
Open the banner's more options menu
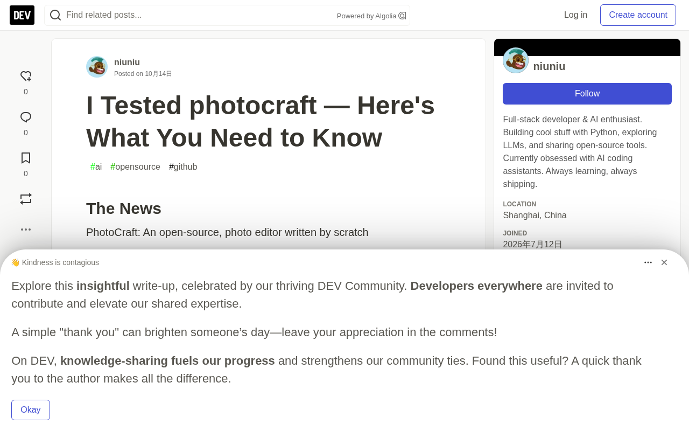coord(648,262)
